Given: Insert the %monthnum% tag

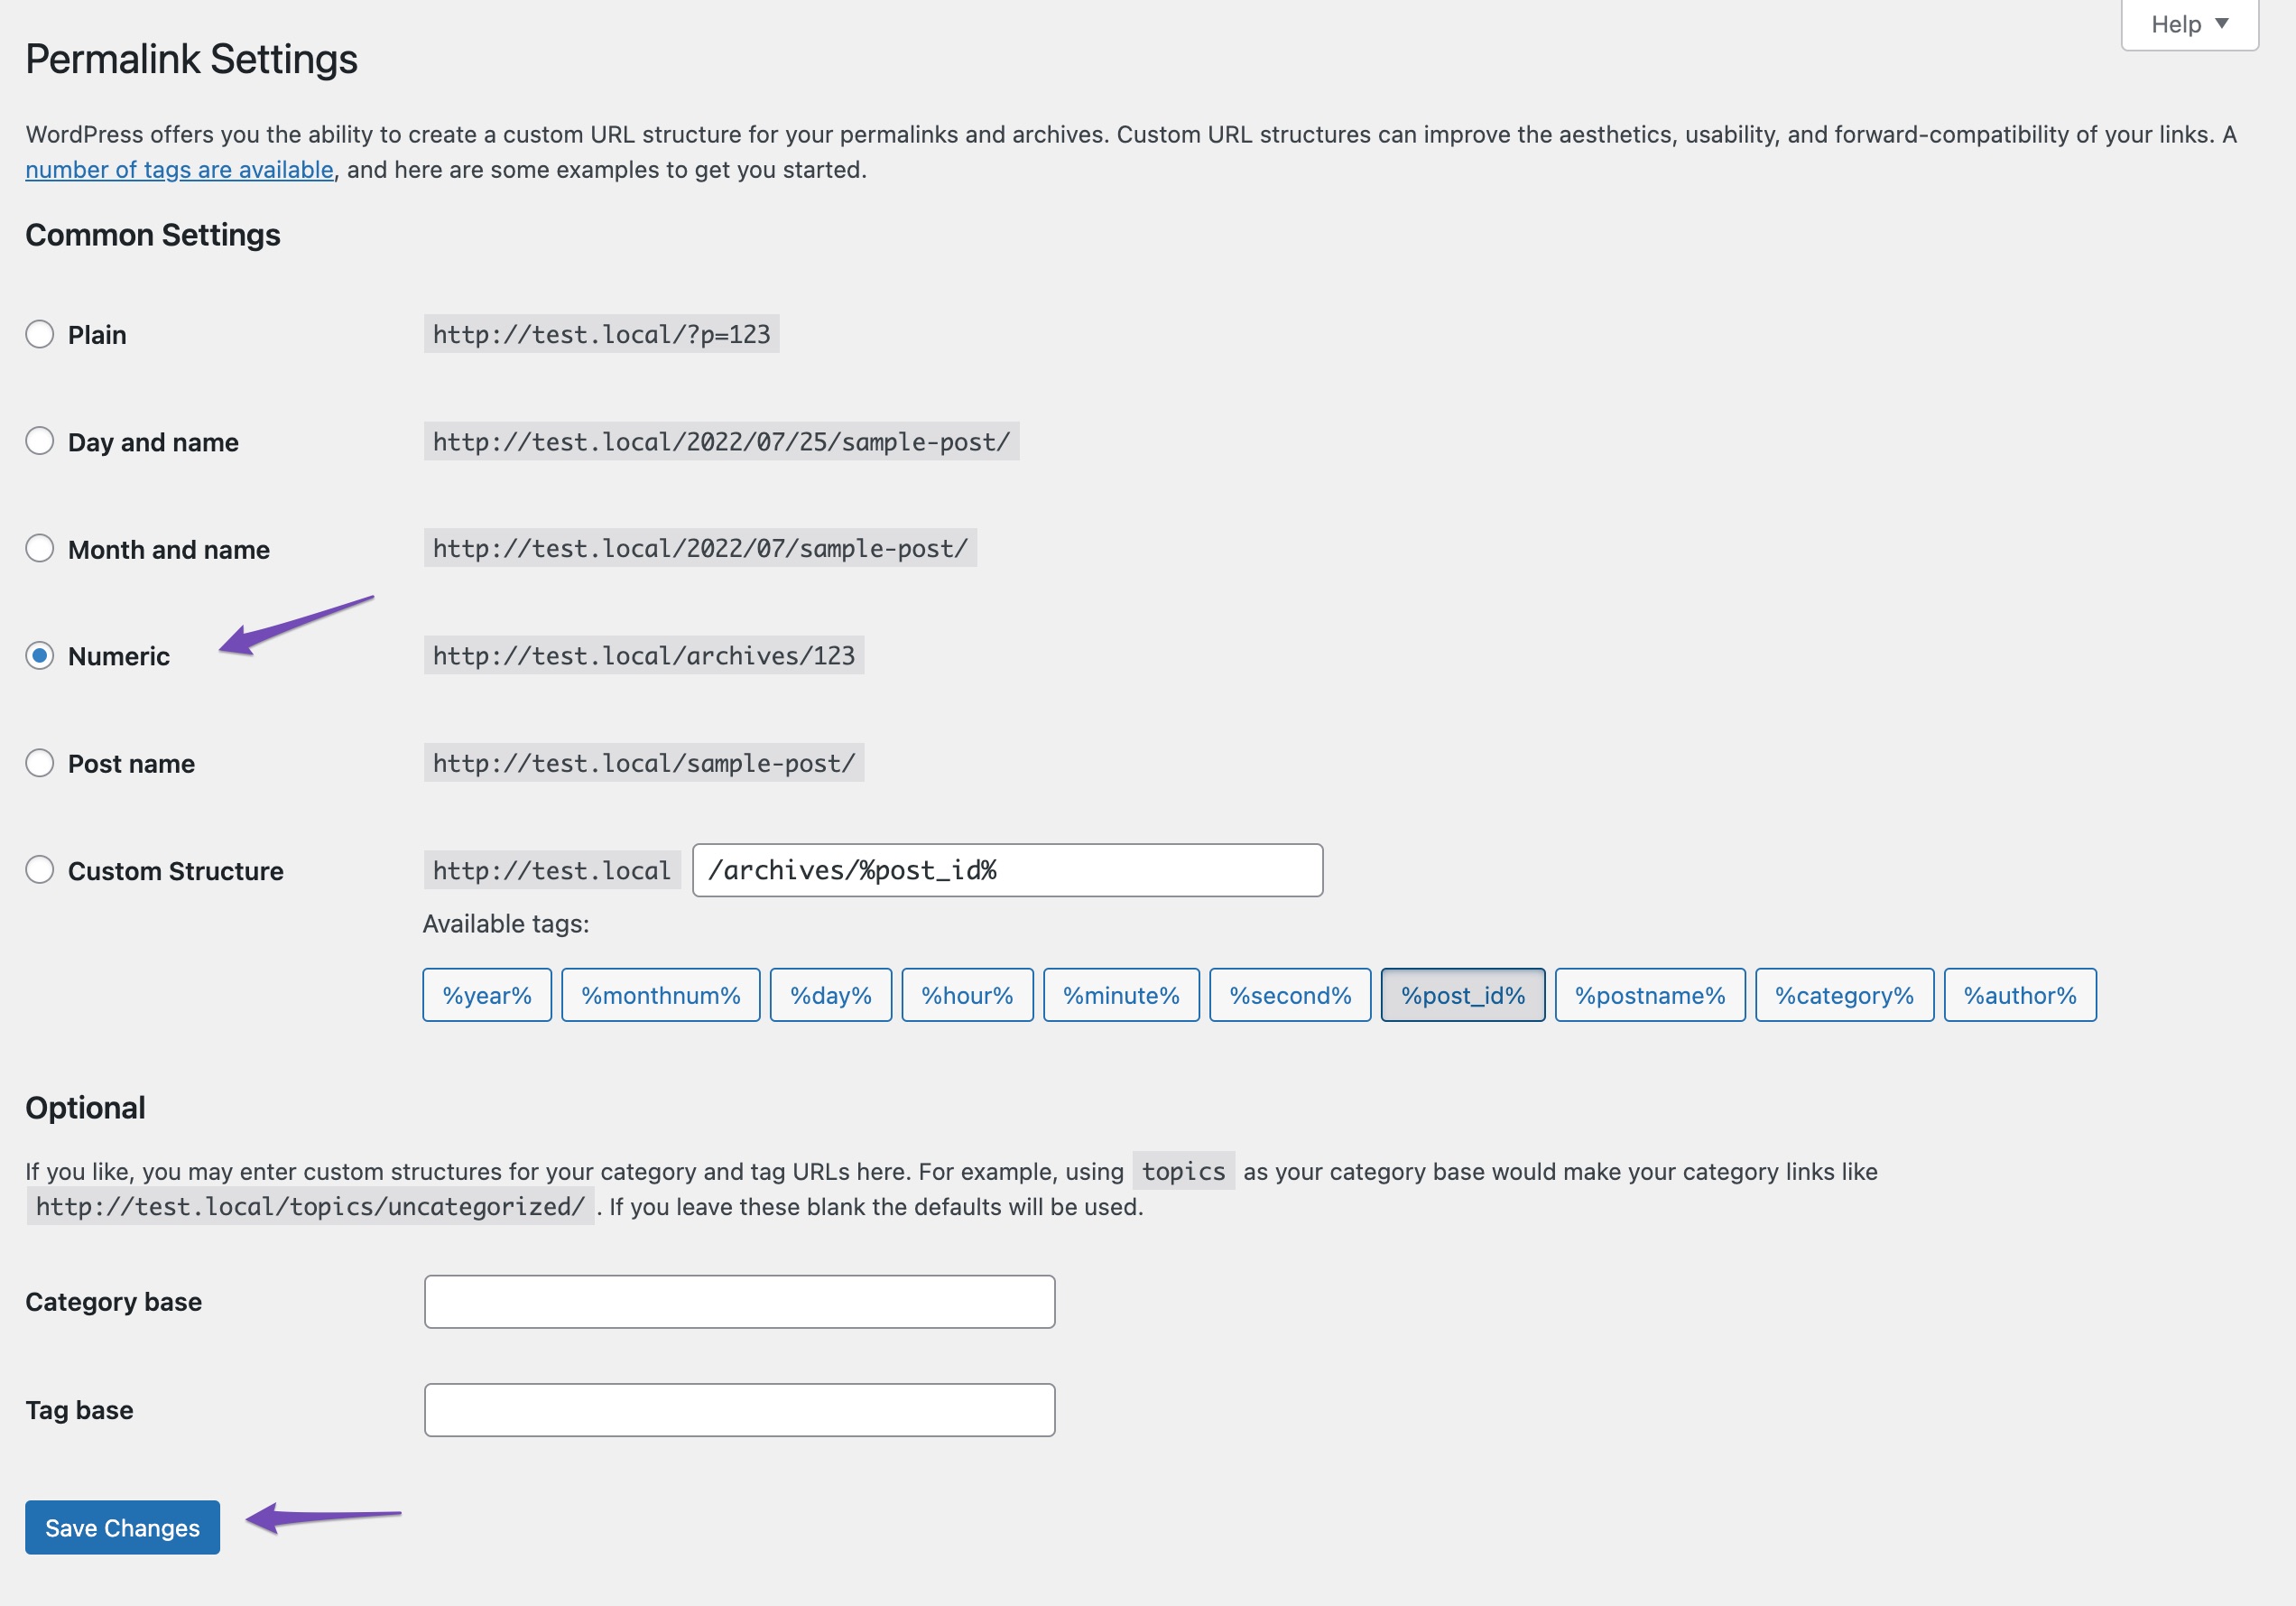Looking at the screenshot, I should click(660, 995).
